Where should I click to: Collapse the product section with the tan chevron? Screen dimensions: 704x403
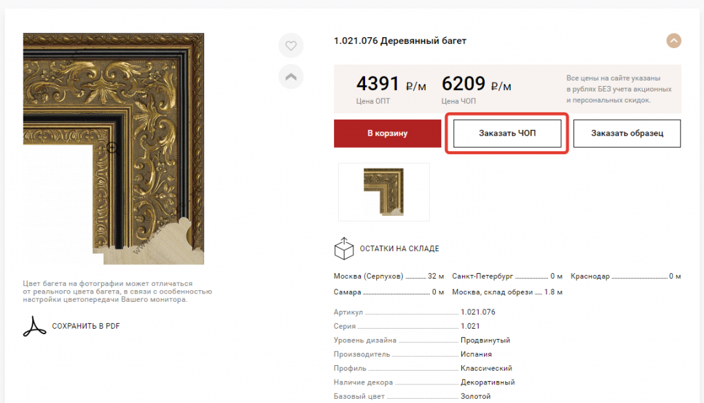point(674,41)
